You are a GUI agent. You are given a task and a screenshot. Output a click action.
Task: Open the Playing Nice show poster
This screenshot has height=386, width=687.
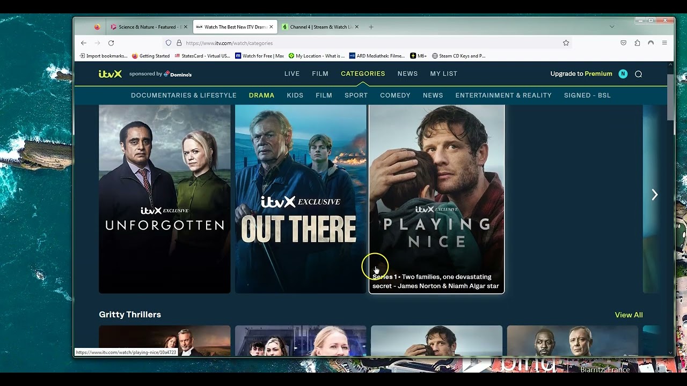tap(437, 199)
